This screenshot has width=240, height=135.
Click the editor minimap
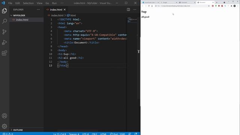click(x=132, y=20)
